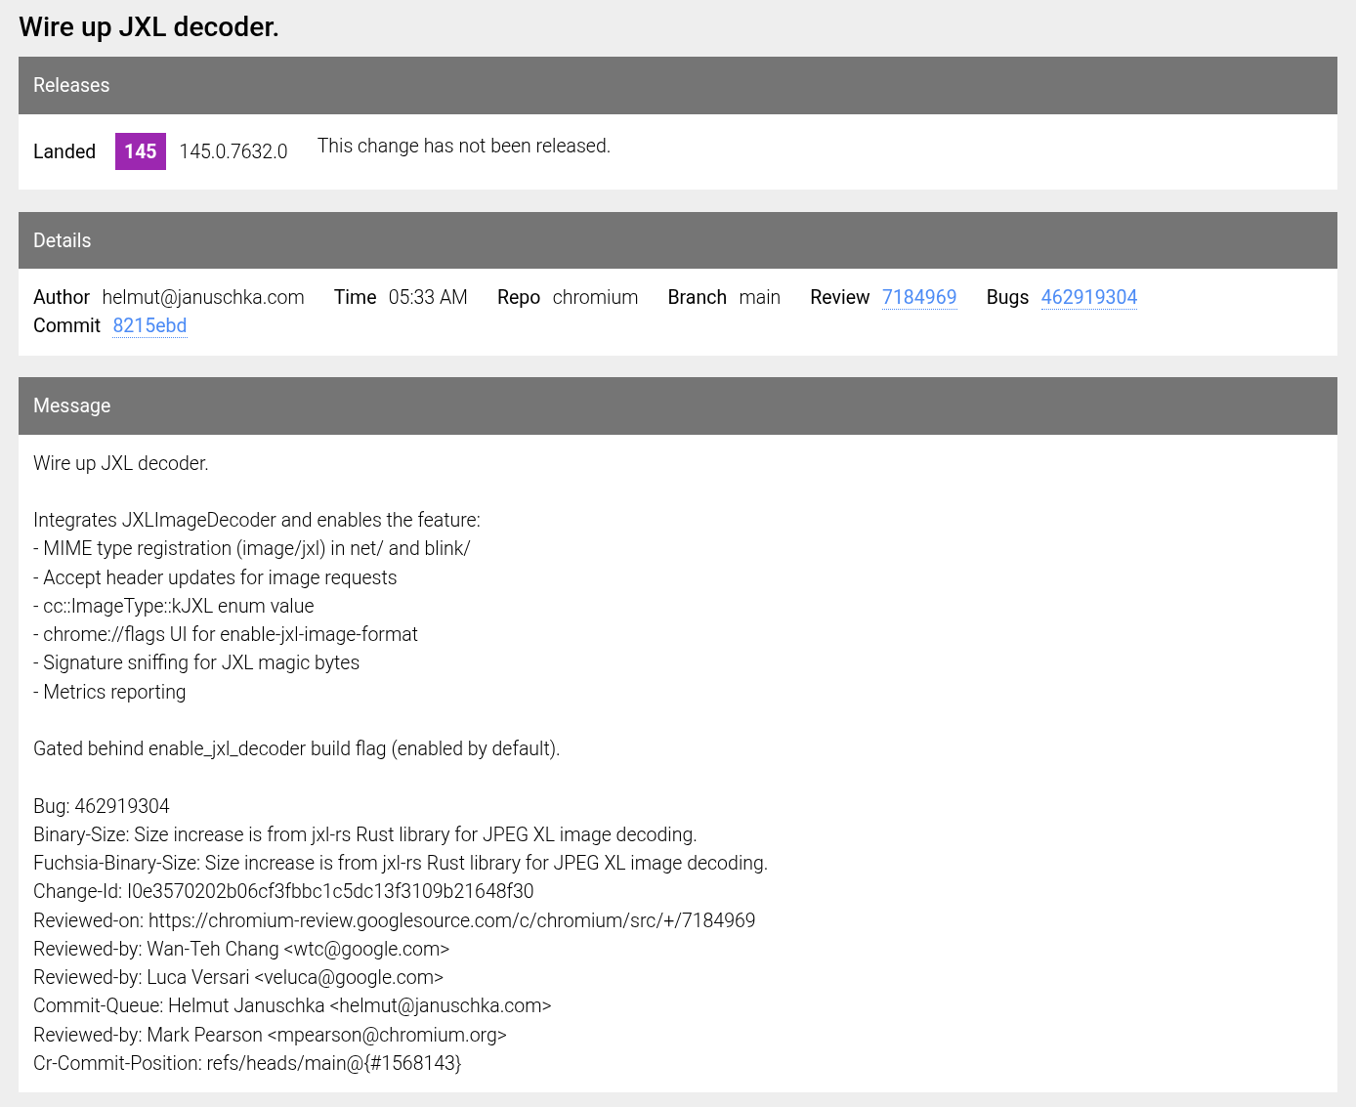This screenshot has height=1107, width=1356.
Task: Click the Releases section header
Action: point(678,85)
